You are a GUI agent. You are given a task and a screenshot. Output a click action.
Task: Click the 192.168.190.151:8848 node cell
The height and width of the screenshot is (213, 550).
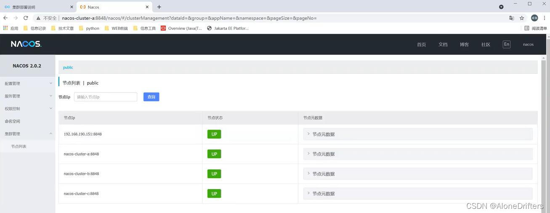130,134
